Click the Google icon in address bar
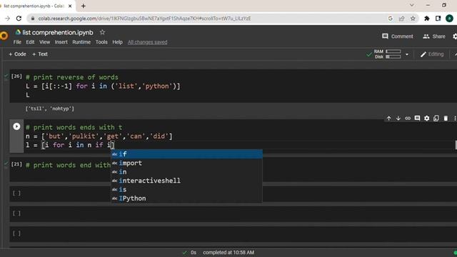This screenshot has width=457, height=257. 391,19
